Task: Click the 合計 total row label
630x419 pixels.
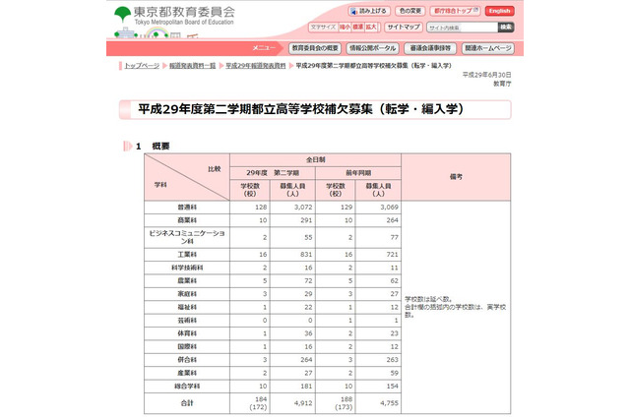Action: (x=187, y=403)
